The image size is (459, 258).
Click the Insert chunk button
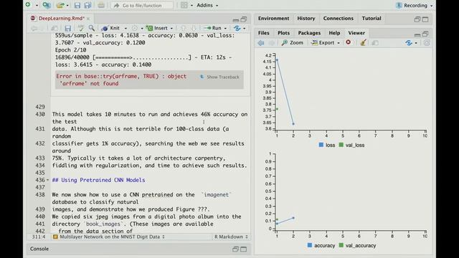click(157, 28)
